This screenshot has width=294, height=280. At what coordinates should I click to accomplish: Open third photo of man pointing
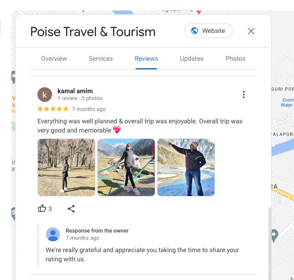[186, 167]
